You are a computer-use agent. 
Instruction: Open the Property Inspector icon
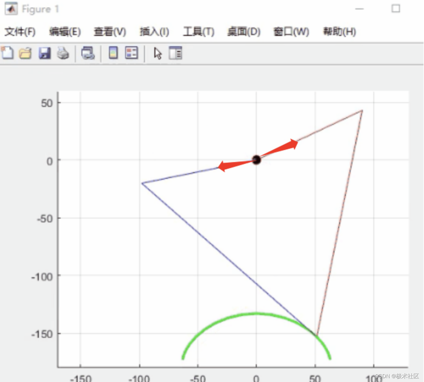[175, 53]
